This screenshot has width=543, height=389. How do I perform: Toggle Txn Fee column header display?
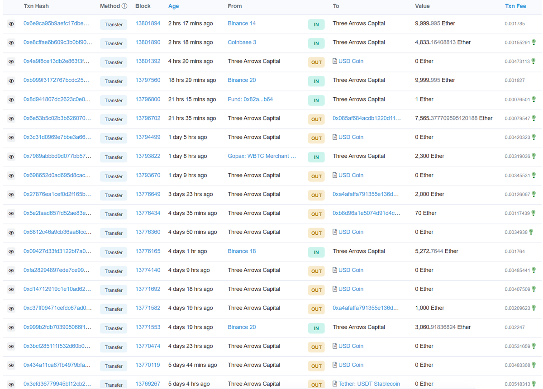coord(515,6)
